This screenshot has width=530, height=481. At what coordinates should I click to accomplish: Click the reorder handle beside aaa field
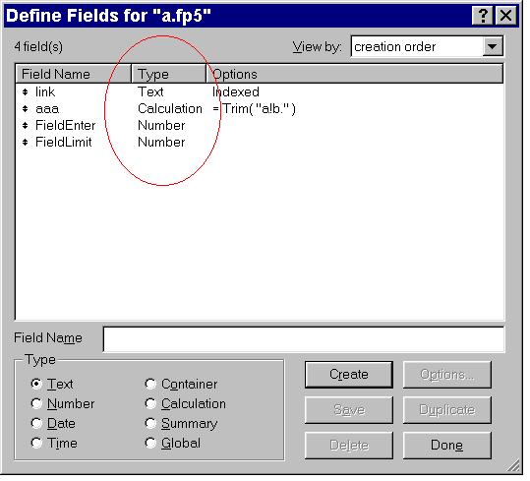[25, 109]
